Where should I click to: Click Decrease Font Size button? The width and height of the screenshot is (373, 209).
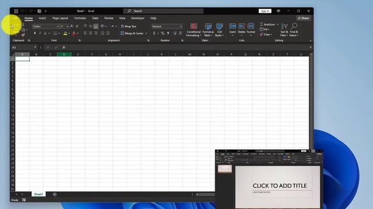pos(77,26)
